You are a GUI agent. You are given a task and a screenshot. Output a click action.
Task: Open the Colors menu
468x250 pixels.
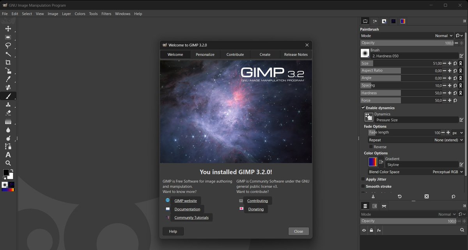click(80, 14)
